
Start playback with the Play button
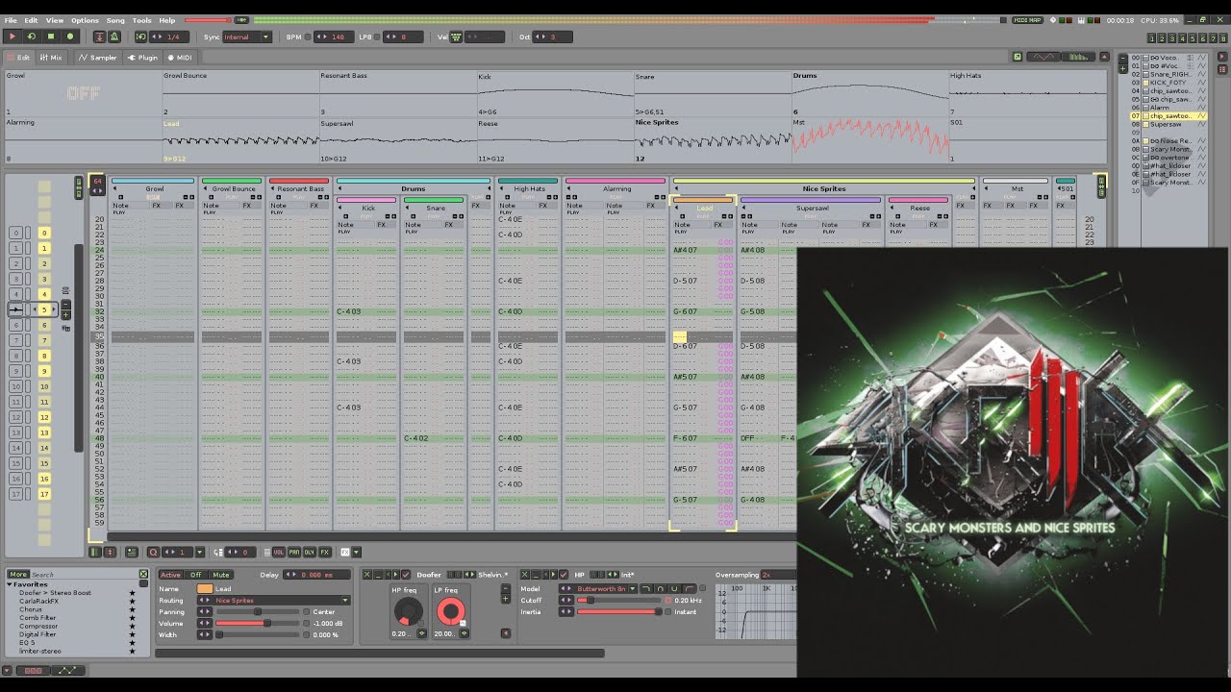point(13,37)
